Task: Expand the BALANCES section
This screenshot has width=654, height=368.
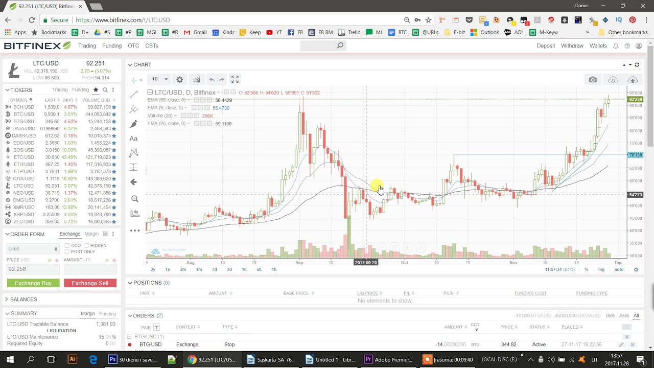Action: (7, 300)
